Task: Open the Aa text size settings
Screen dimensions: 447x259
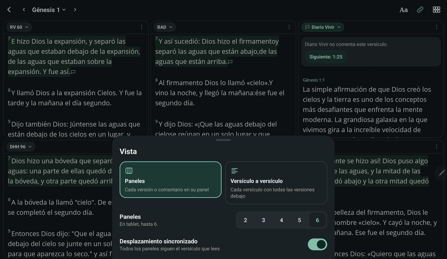Action: (x=403, y=10)
